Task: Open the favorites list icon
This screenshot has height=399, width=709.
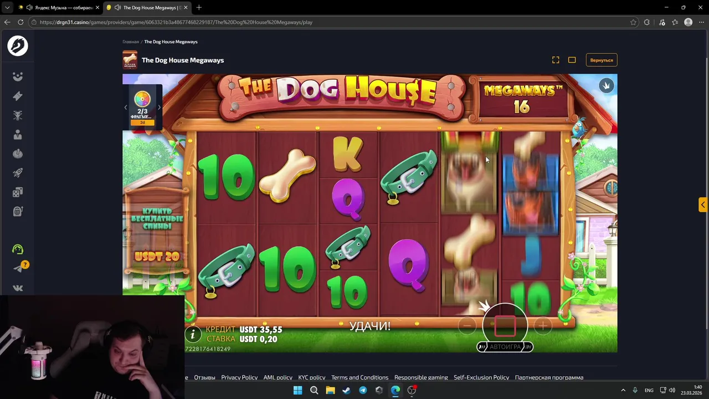Action: 675,22
